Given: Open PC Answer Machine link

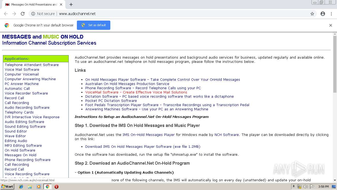Looking at the screenshot, I should click(22, 84).
